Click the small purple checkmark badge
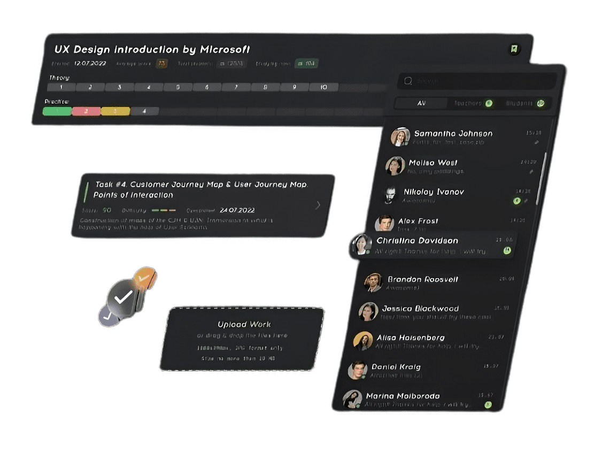The image size is (602, 475). tap(109, 317)
